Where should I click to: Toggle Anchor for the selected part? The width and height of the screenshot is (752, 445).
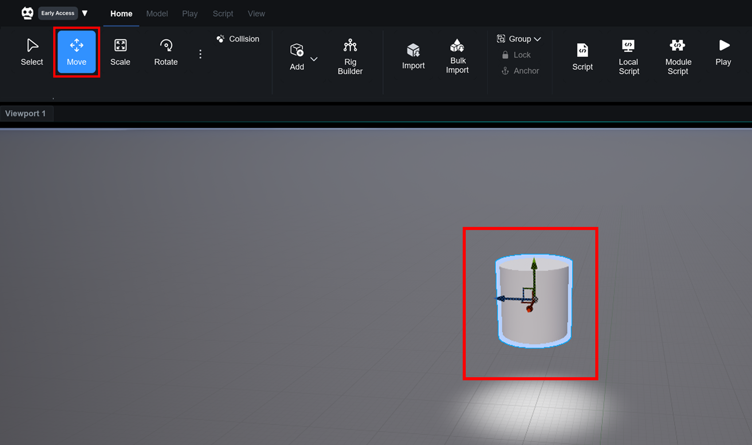(x=520, y=71)
